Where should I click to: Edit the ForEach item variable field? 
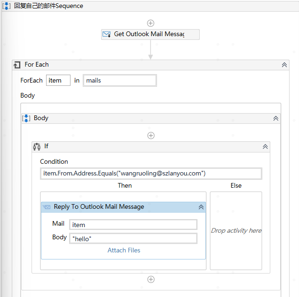pyautogui.click(x=58, y=80)
